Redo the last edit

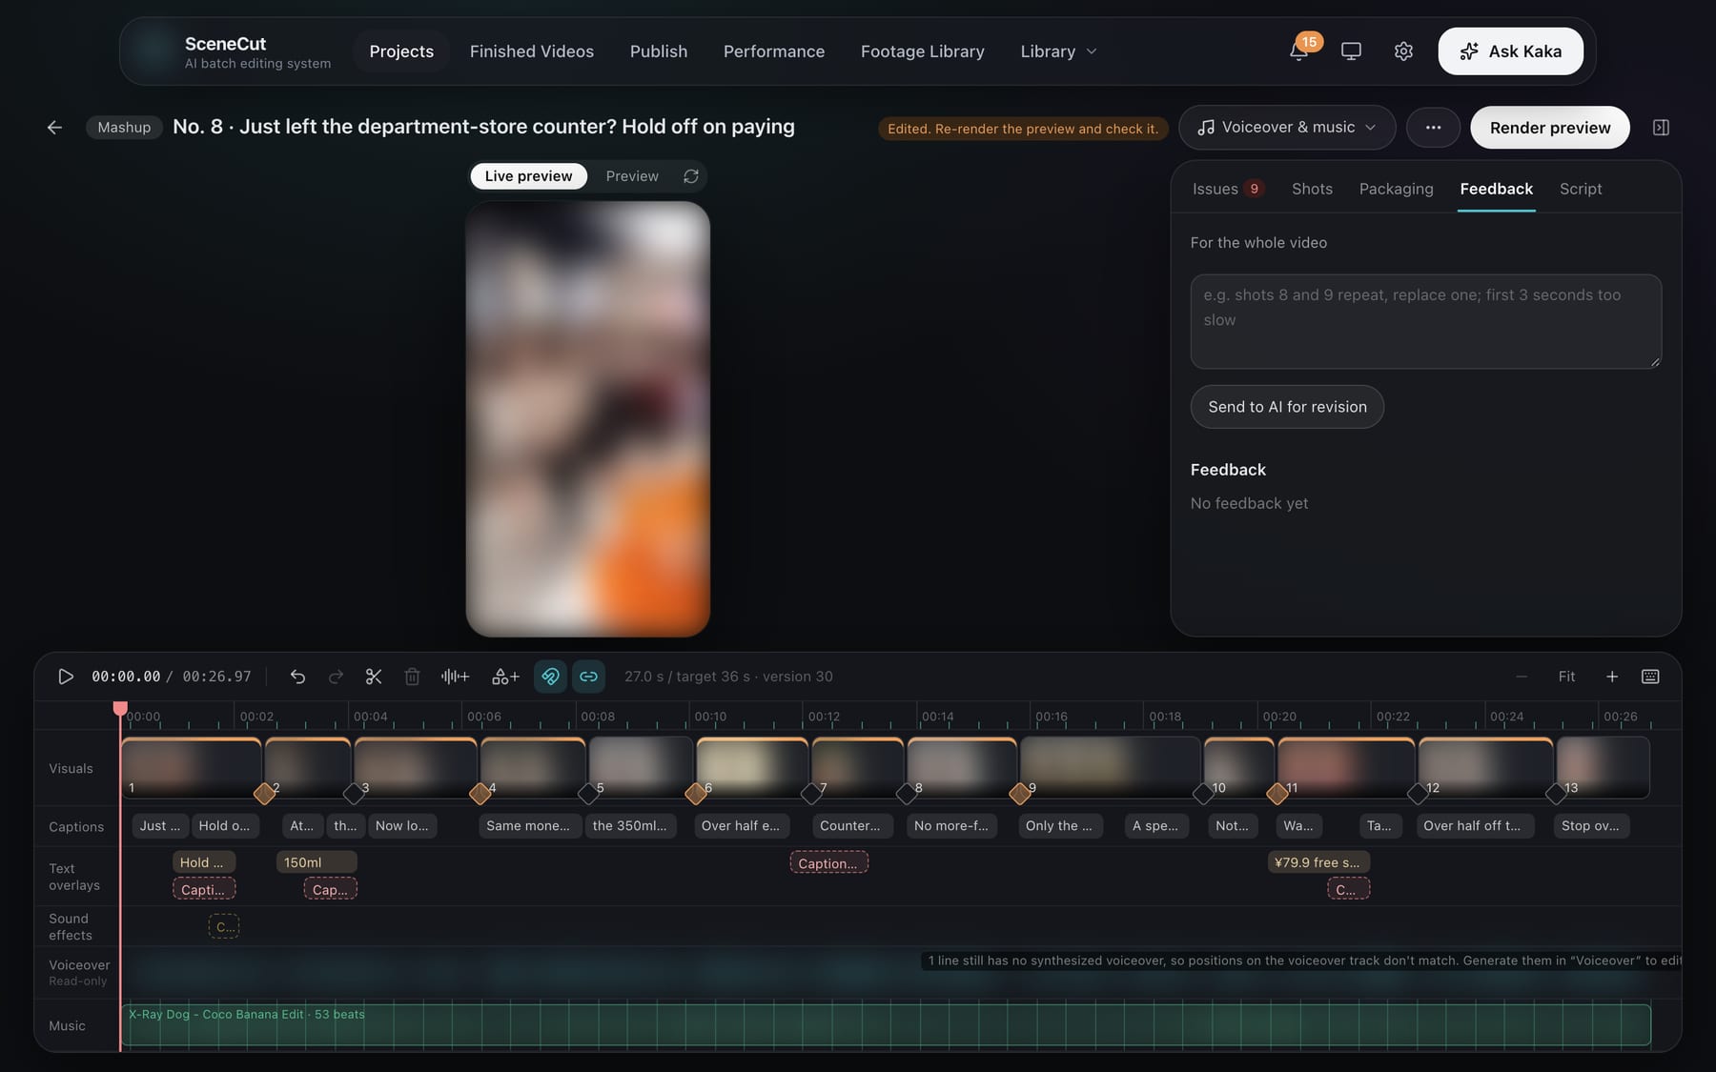[336, 677]
